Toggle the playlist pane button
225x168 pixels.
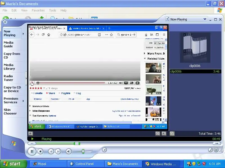click(x=172, y=134)
